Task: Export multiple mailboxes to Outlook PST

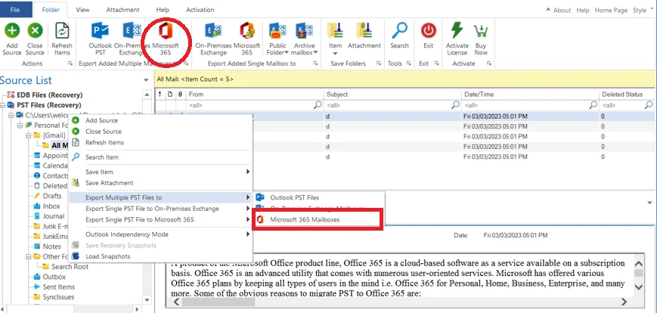Action: click(100, 39)
